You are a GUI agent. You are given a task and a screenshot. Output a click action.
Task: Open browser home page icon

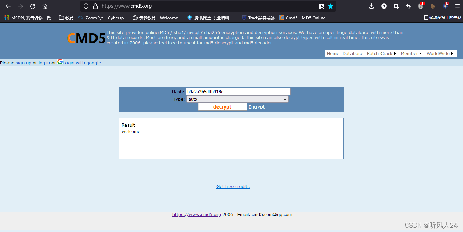click(x=45, y=6)
